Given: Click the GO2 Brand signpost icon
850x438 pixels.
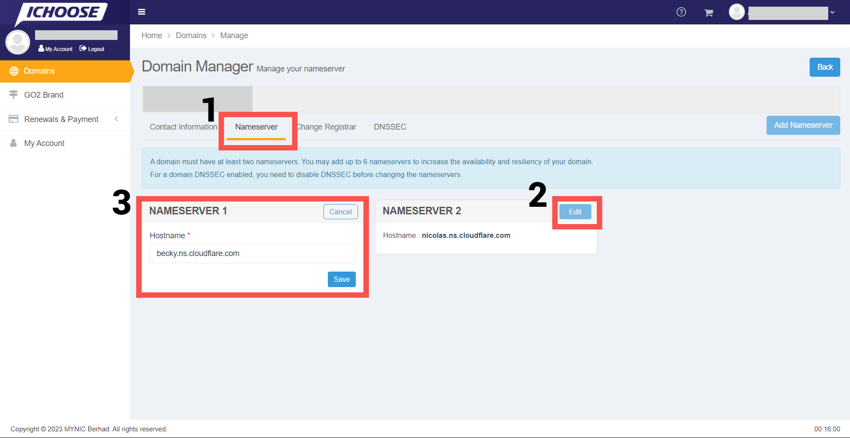Looking at the screenshot, I should pyautogui.click(x=14, y=95).
